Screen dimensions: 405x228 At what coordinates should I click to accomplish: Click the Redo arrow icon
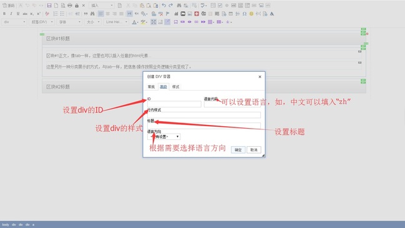(x=171, y=6)
